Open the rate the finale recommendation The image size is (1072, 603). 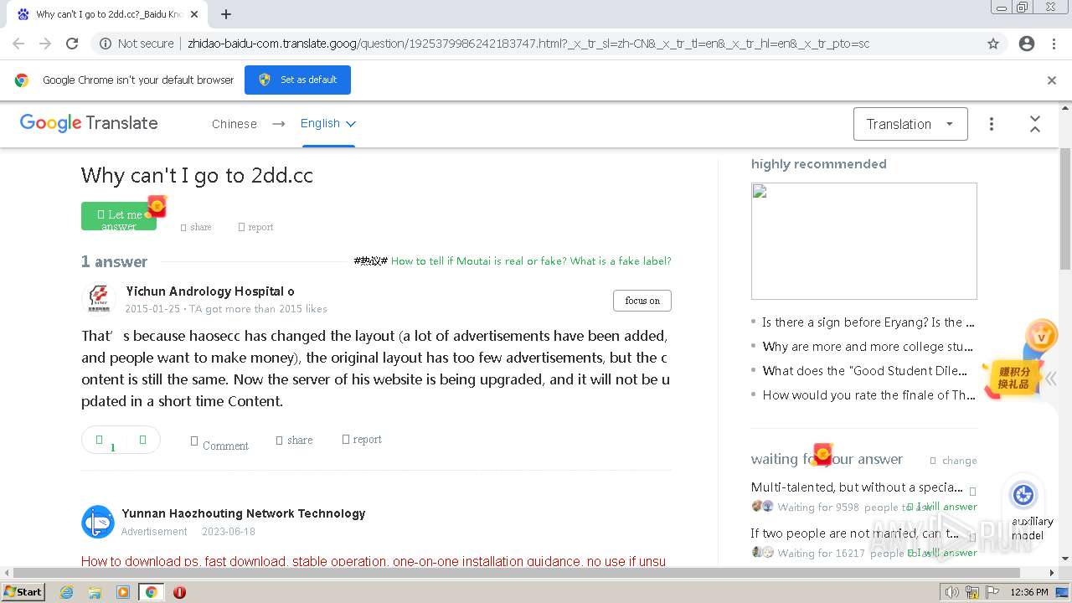(868, 395)
